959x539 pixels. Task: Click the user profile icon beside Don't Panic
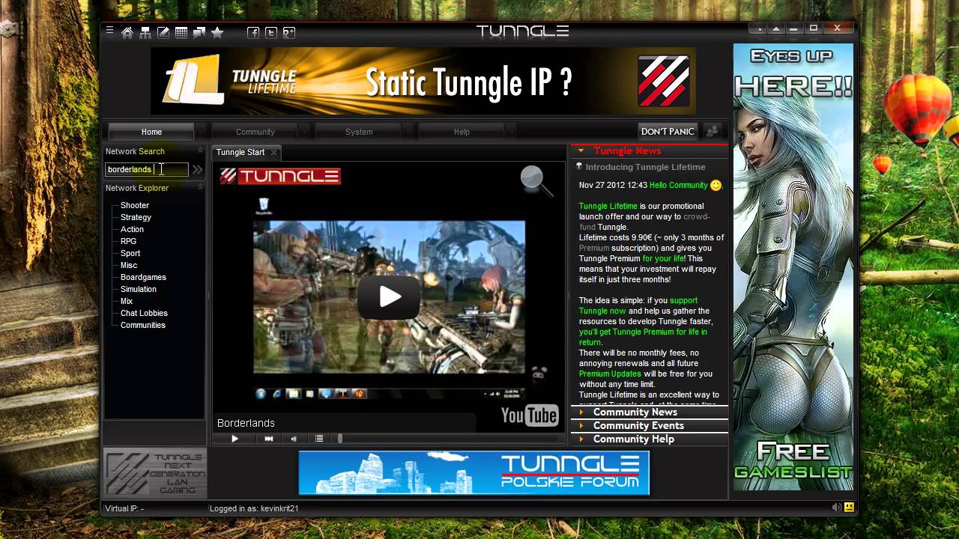(713, 131)
